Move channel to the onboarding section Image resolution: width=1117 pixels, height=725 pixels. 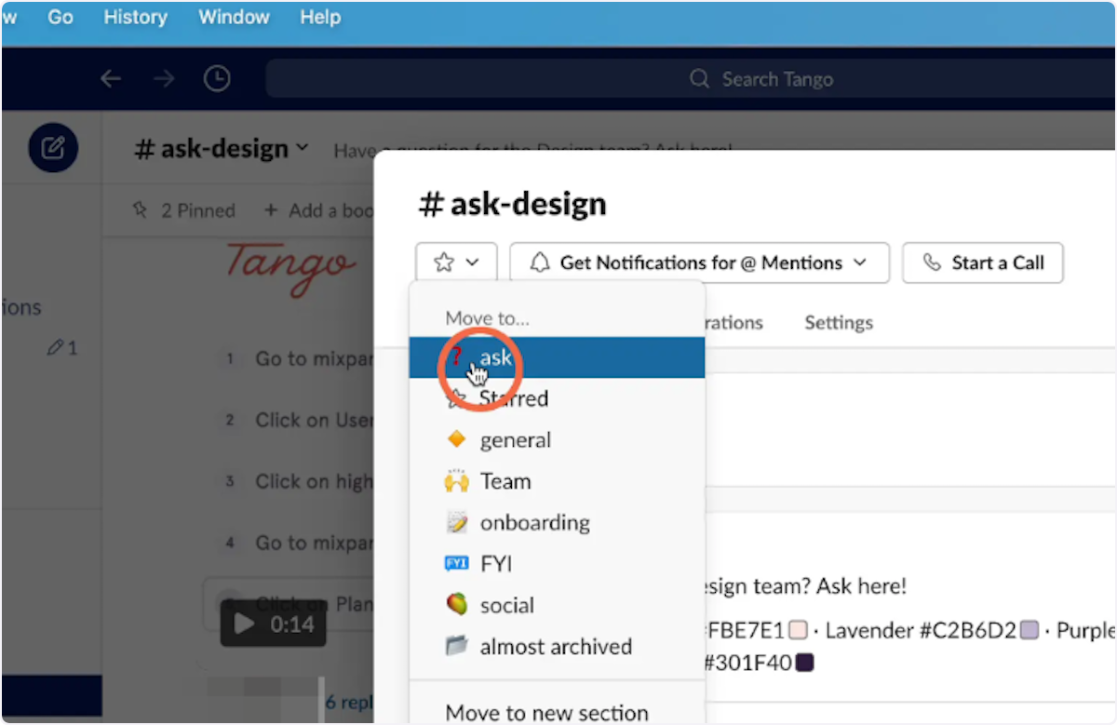click(x=557, y=523)
